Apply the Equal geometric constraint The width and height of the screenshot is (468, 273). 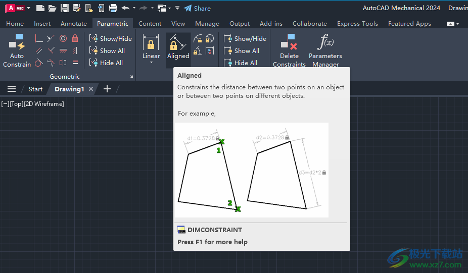tap(75, 63)
